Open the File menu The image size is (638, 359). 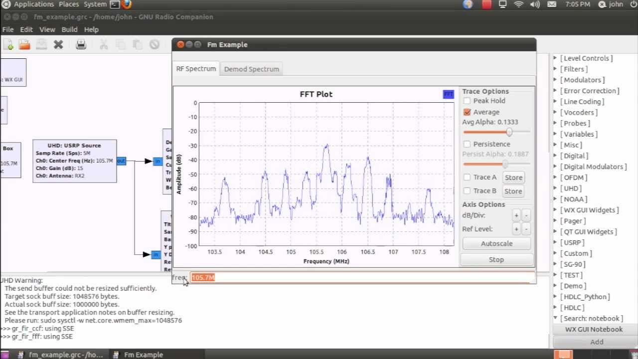point(8,29)
